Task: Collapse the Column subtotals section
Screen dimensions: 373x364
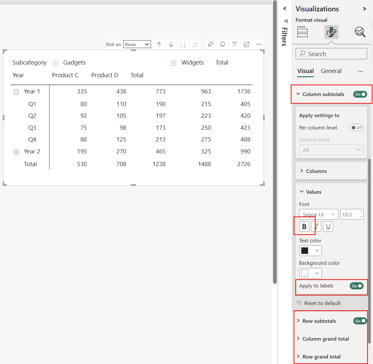Action: [298, 94]
